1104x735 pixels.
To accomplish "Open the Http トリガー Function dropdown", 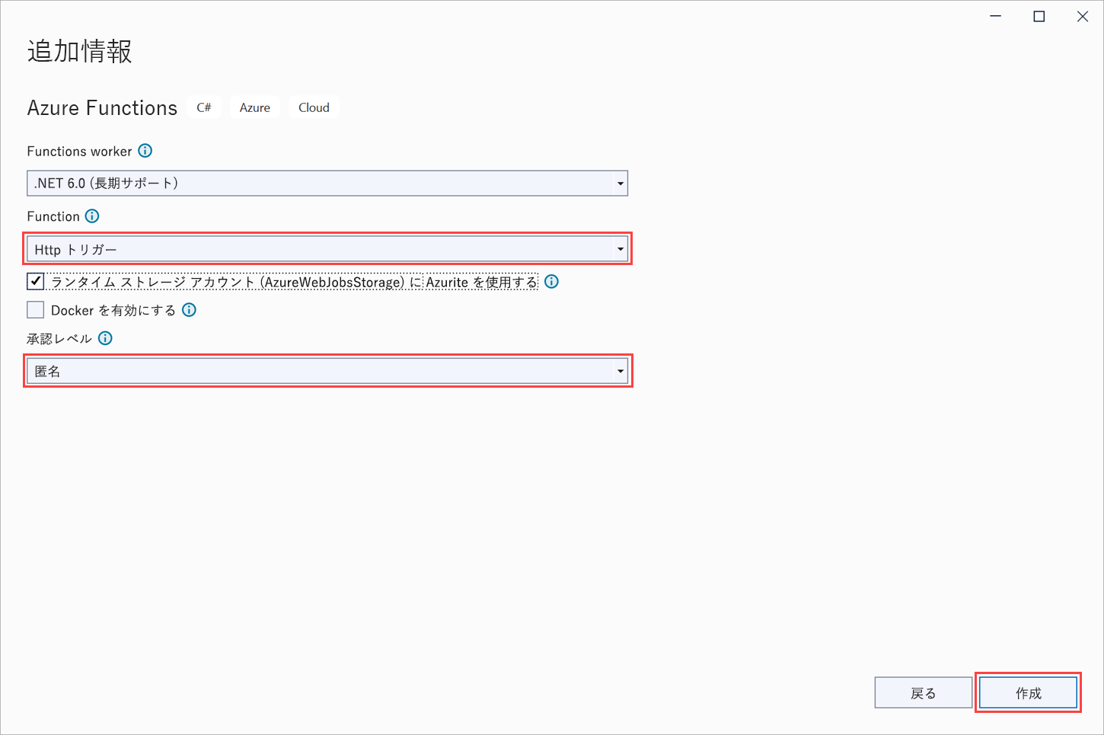I will point(327,249).
